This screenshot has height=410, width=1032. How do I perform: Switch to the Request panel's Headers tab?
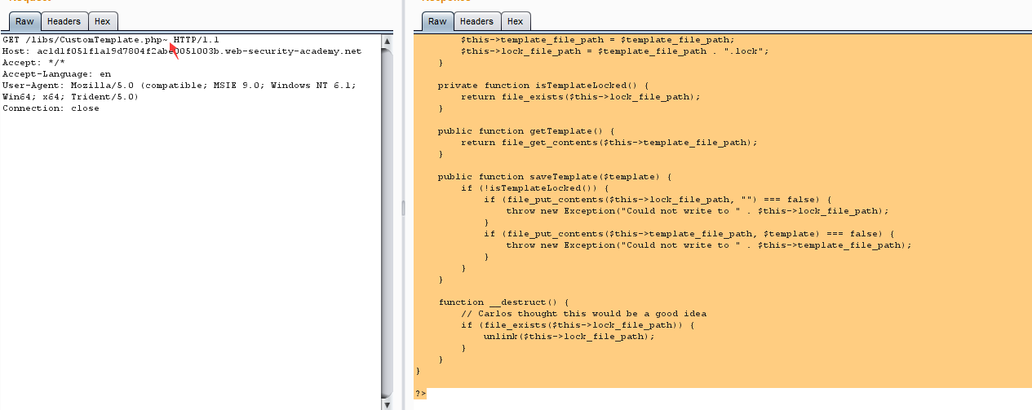[x=64, y=21]
